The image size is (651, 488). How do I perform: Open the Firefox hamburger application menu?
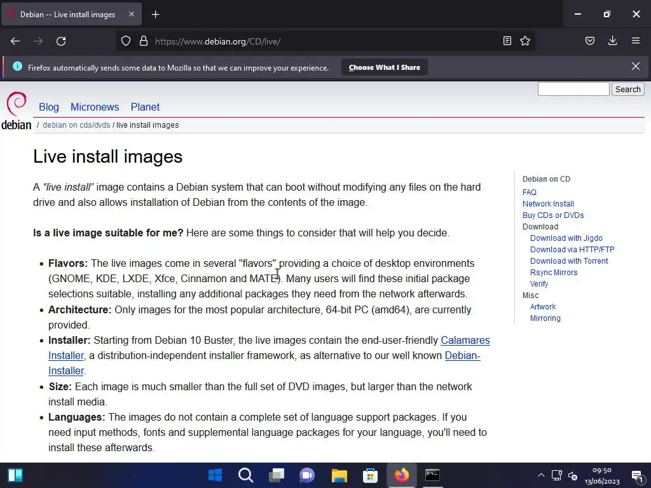tap(636, 41)
